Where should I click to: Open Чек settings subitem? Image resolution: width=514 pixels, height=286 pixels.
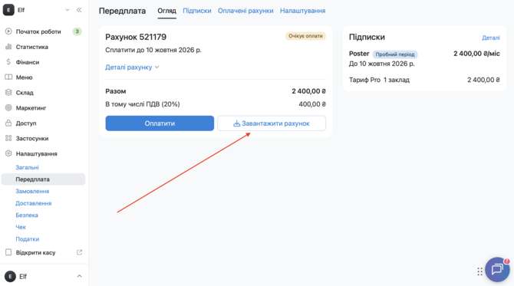click(21, 227)
